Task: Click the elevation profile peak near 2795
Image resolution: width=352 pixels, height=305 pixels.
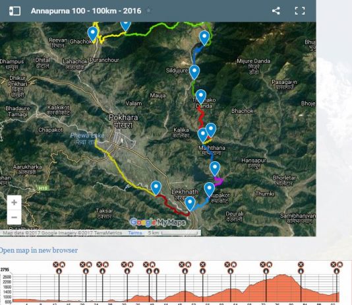Action: 283,275
